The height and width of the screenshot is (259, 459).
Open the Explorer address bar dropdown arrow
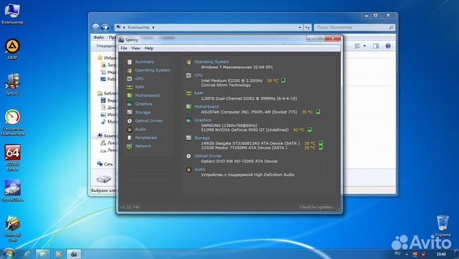[x=300, y=27]
